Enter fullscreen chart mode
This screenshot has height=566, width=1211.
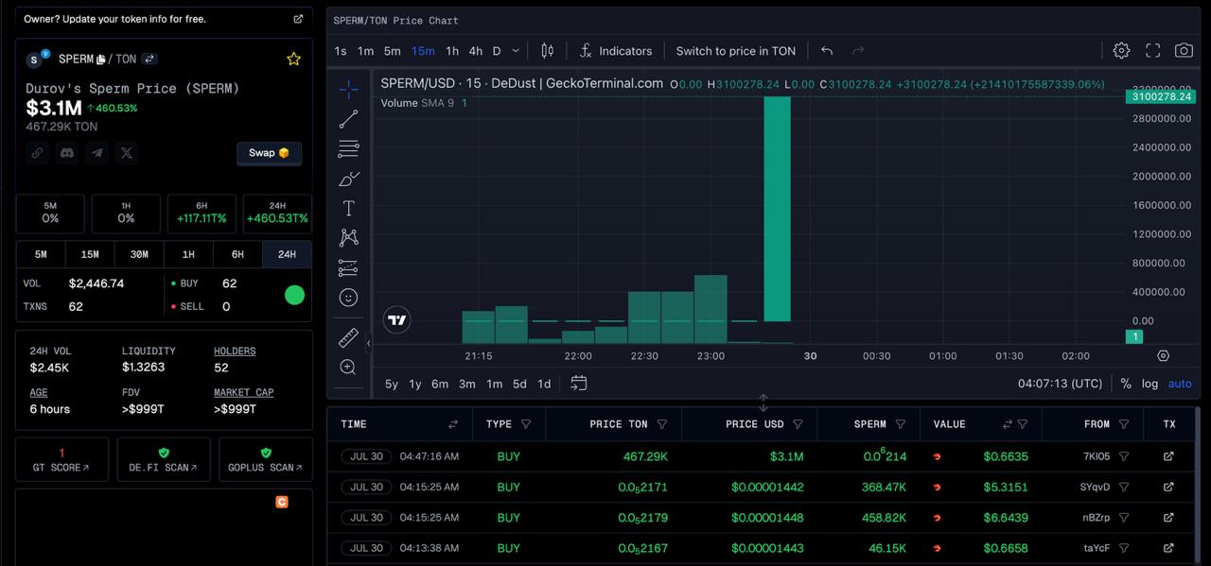pyautogui.click(x=1152, y=51)
